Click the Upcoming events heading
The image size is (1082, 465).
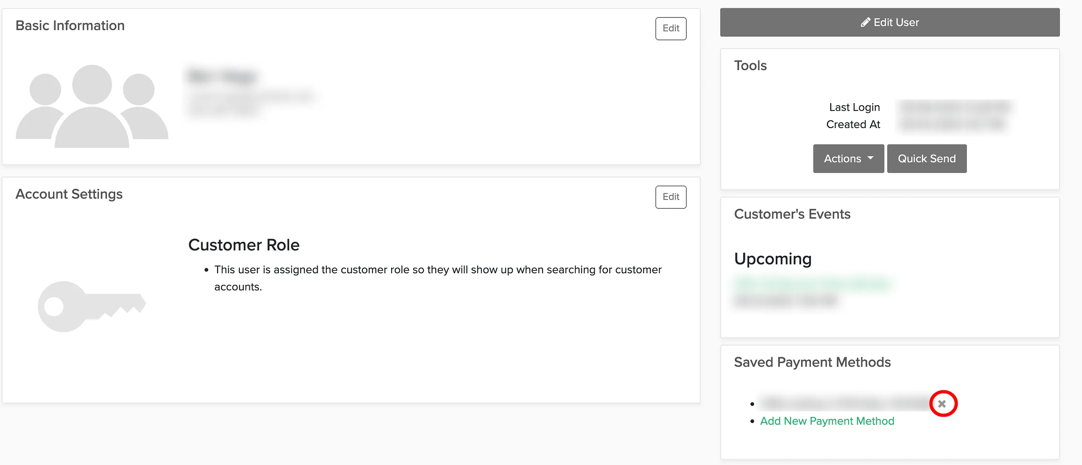773,259
